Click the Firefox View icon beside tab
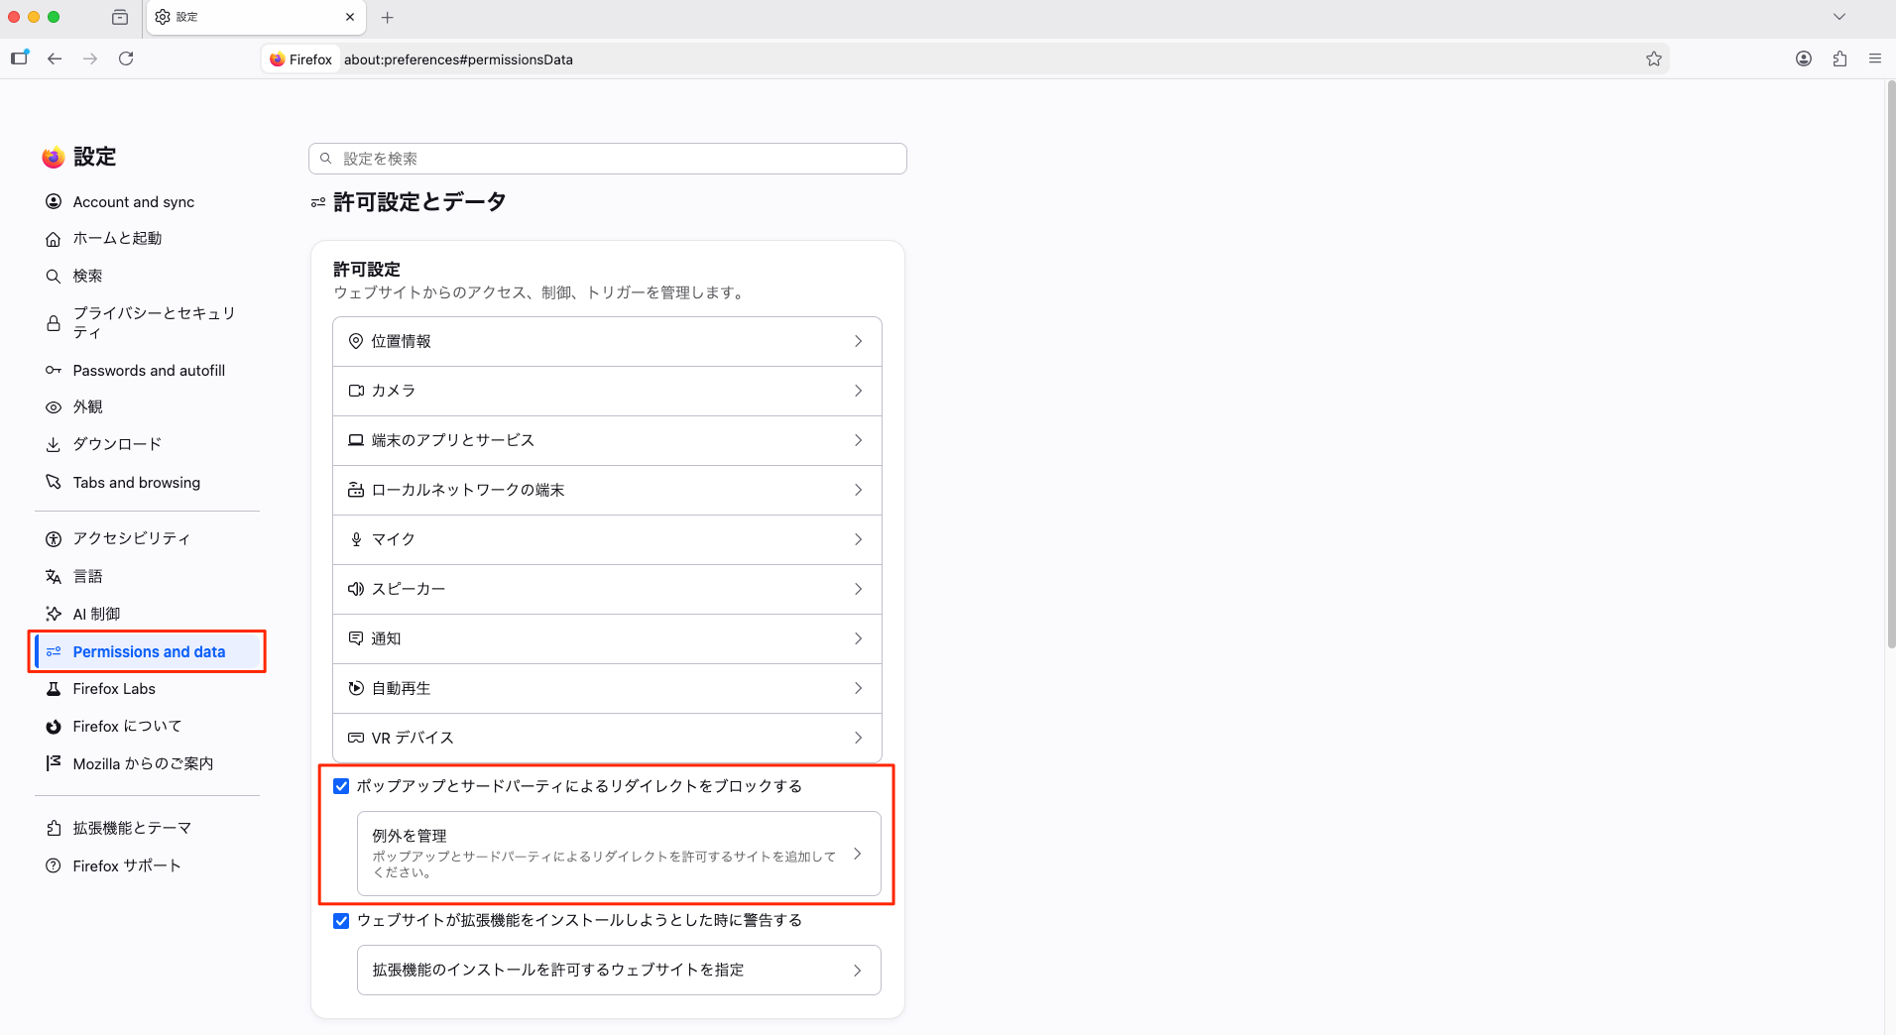Image resolution: width=1896 pixels, height=1035 pixels. point(120,17)
